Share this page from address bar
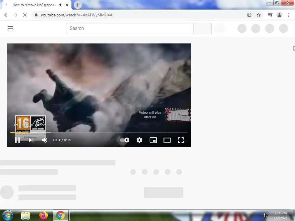Screen dimensions: 295x221 point(249,15)
